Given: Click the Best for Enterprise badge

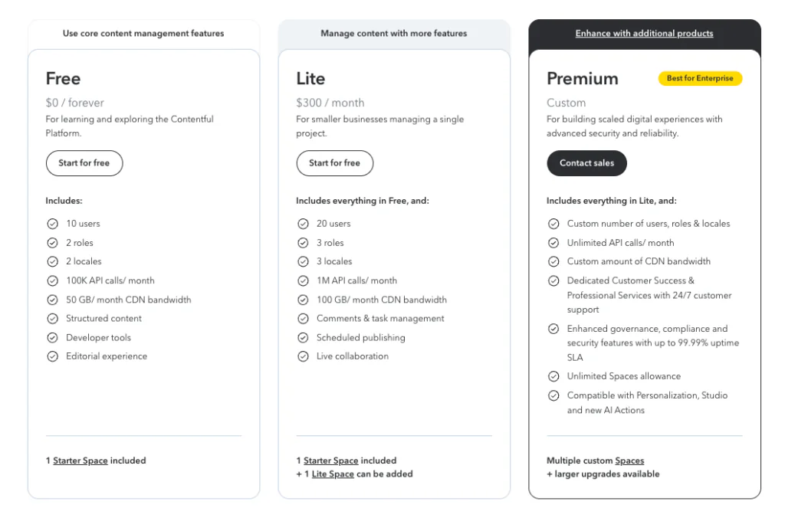Looking at the screenshot, I should click(699, 78).
